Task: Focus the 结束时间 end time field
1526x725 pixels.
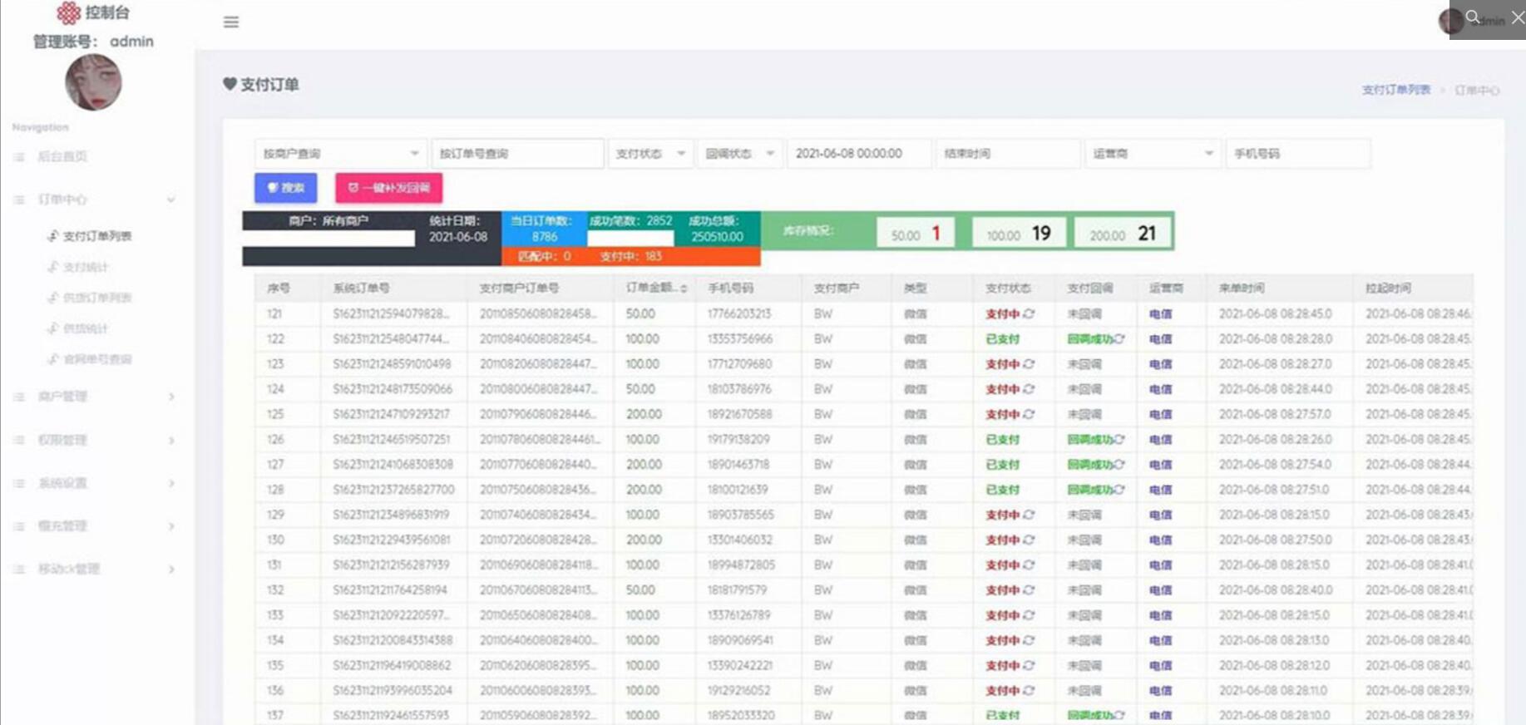Action: [x=1008, y=153]
